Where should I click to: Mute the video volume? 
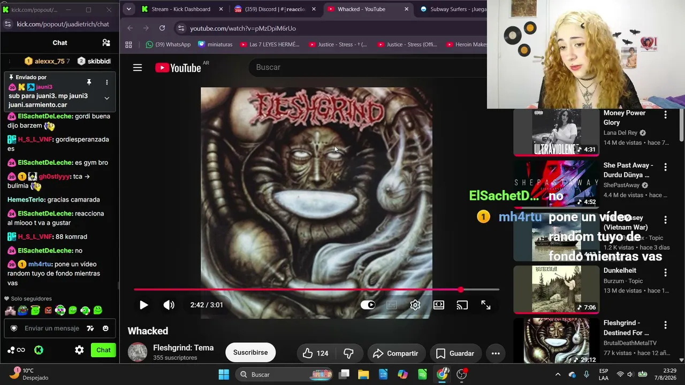[x=169, y=305]
